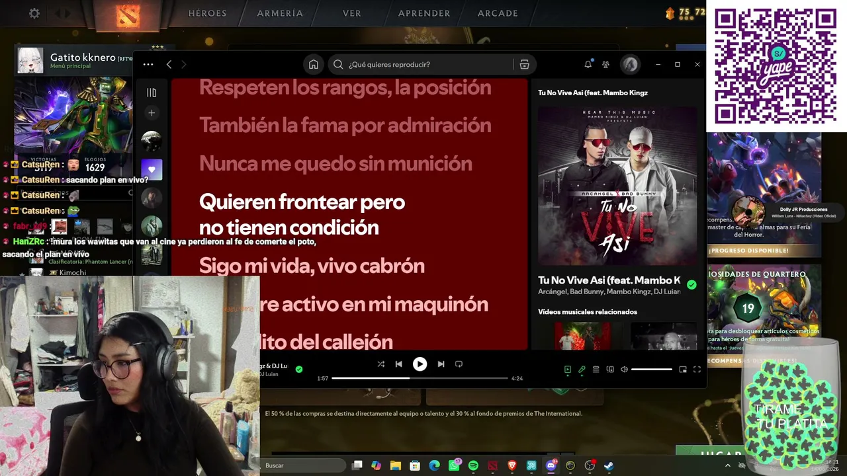Open Dota 2 settings gear
The width and height of the screenshot is (847, 476).
[34, 13]
